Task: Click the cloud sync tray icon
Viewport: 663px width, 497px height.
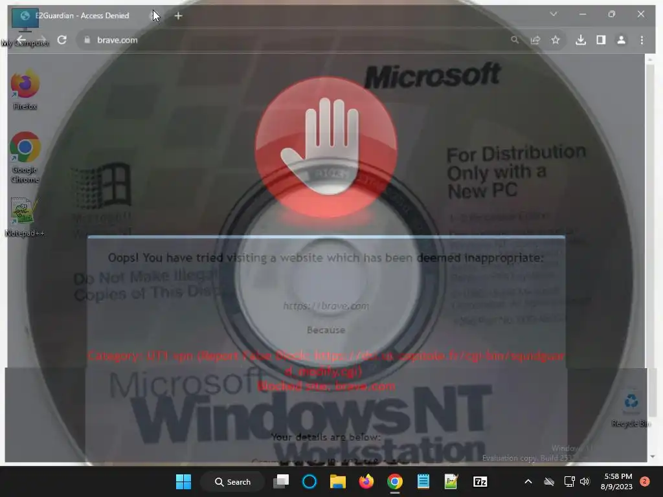Action: tap(549, 481)
